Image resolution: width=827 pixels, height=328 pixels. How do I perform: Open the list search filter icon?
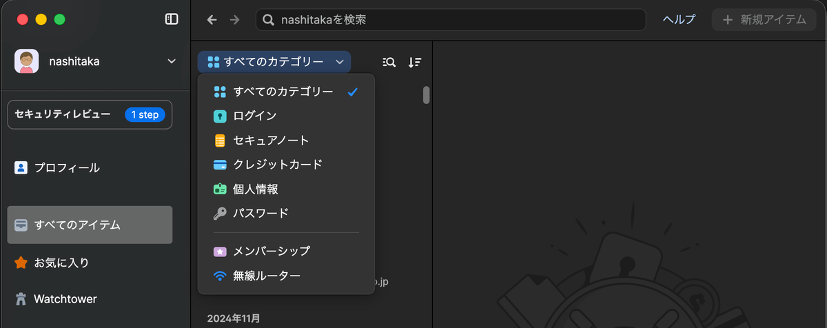click(389, 62)
